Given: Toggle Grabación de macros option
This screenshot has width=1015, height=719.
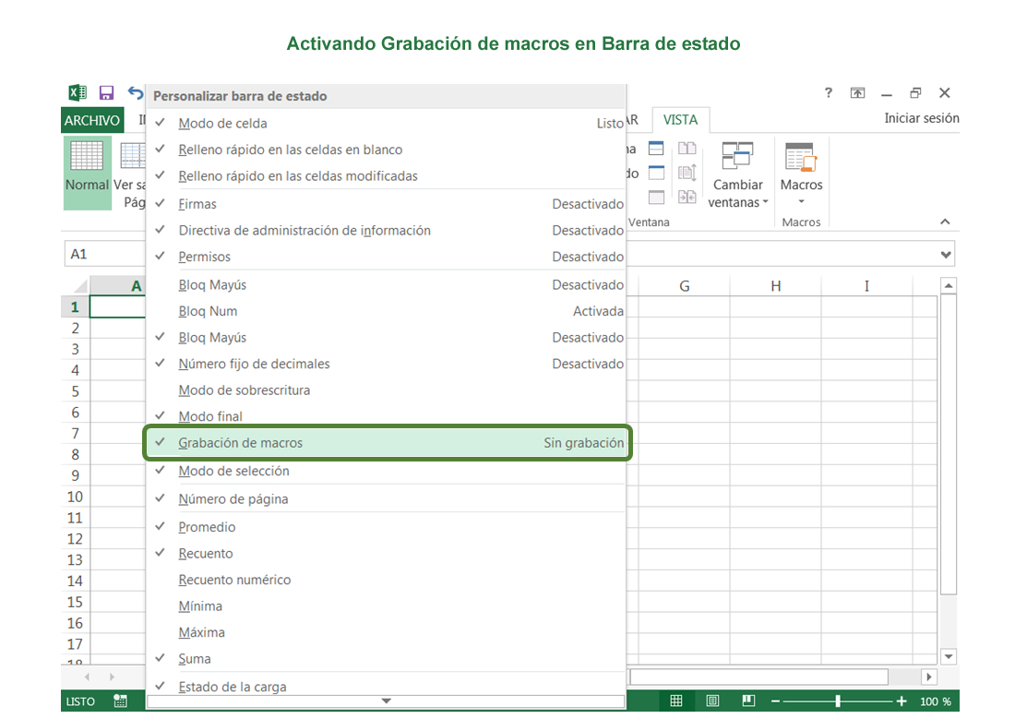Looking at the screenshot, I should point(386,443).
